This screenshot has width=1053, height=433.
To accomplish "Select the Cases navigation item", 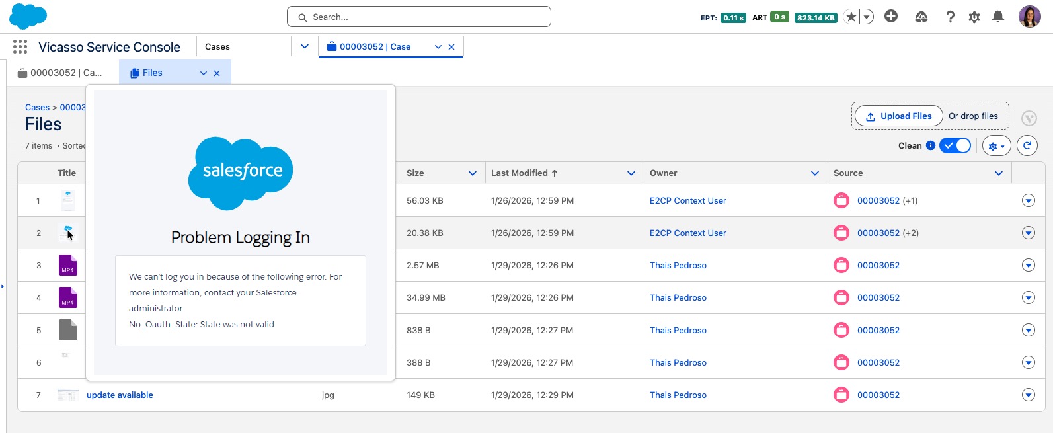I will pyautogui.click(x=217, y=46).
